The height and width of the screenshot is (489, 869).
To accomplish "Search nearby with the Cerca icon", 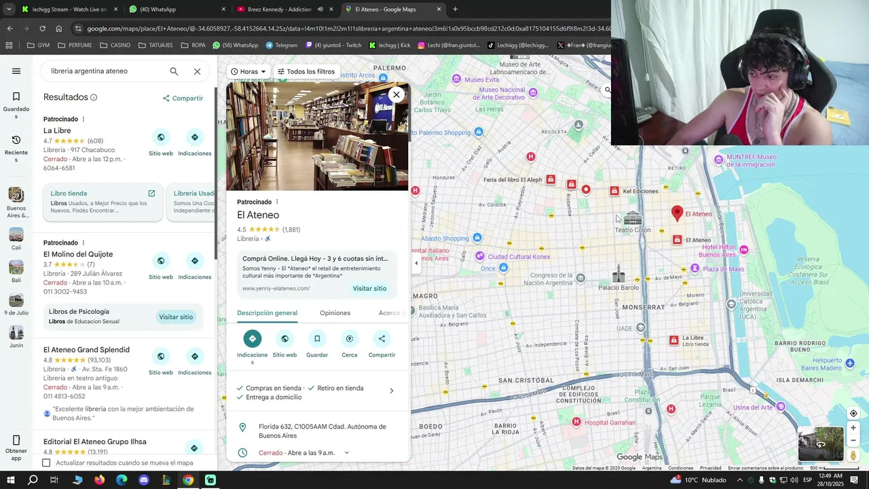I will coord(350,338).
